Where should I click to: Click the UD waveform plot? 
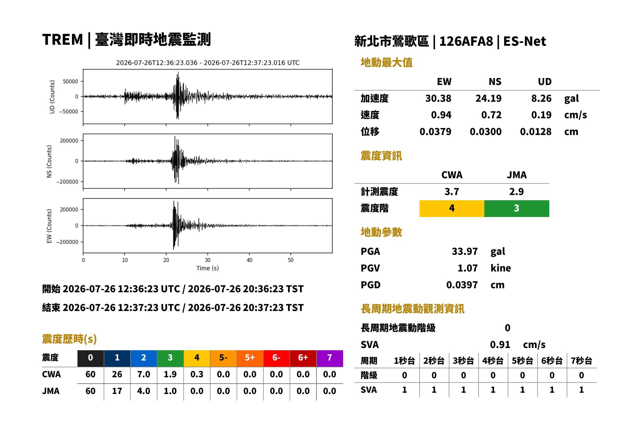[x=207, y=96]
